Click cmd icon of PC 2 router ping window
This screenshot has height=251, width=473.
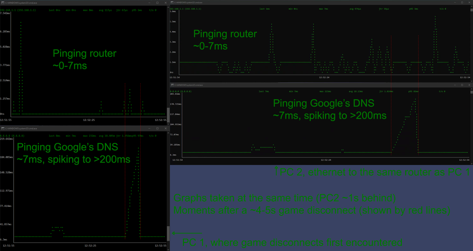173,3
